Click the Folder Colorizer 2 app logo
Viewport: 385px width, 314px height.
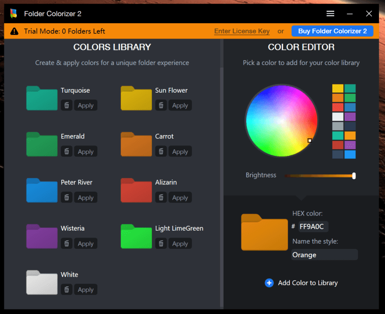coord(14,13)
